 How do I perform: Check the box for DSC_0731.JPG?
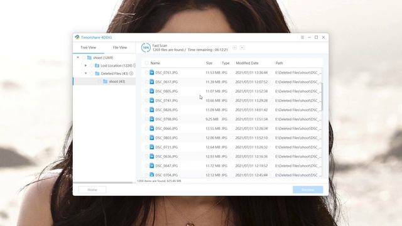coord(146,147)
